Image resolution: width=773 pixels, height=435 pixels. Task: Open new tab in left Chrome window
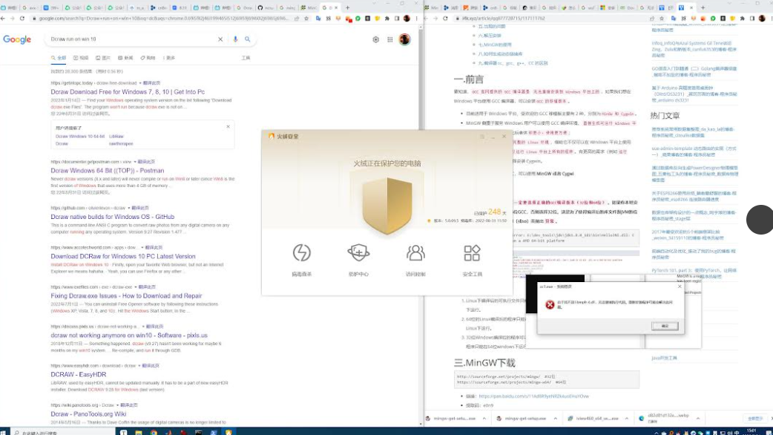coord(348,7)
